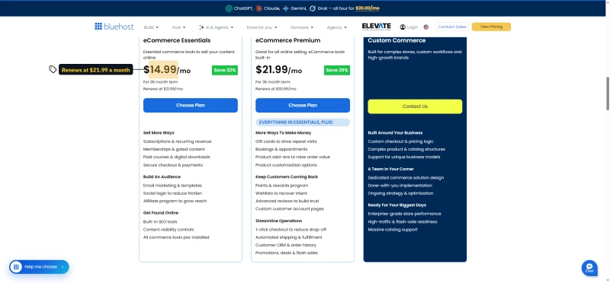This screenshot has height=283, width=610.
Task: Click the vertical page scrollbar thumb
Action: (x=608, y=94)
